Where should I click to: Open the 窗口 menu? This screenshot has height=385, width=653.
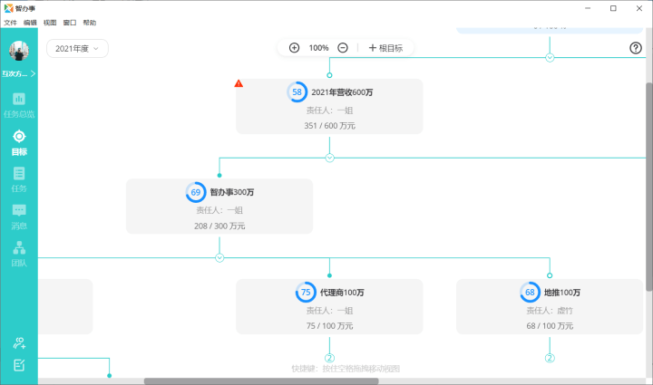click(70, 23)
